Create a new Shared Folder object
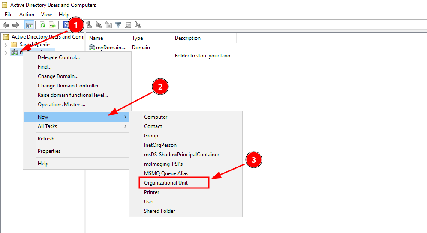427x233 pixels. click(186, 211)
